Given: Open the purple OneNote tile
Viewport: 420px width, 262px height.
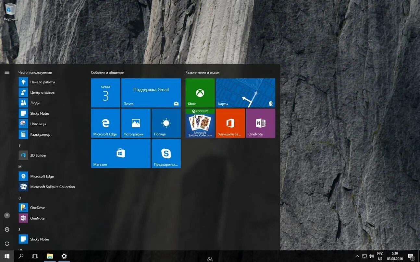Looking at the screenshot, I should tap(261, 123).
